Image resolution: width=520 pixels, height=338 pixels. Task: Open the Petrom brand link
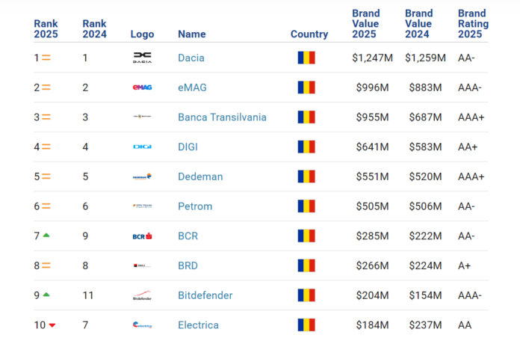tap(195, 206)
